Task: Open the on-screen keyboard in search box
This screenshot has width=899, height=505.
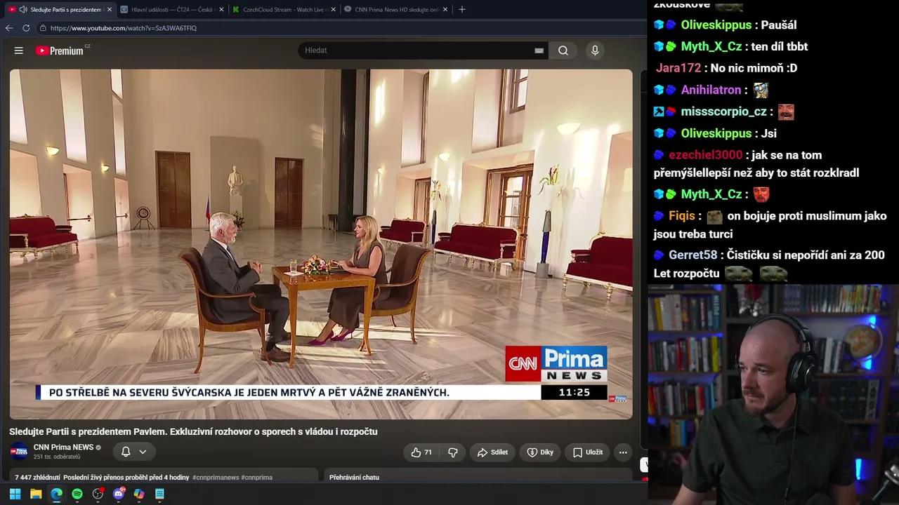Action: point(539,50)
